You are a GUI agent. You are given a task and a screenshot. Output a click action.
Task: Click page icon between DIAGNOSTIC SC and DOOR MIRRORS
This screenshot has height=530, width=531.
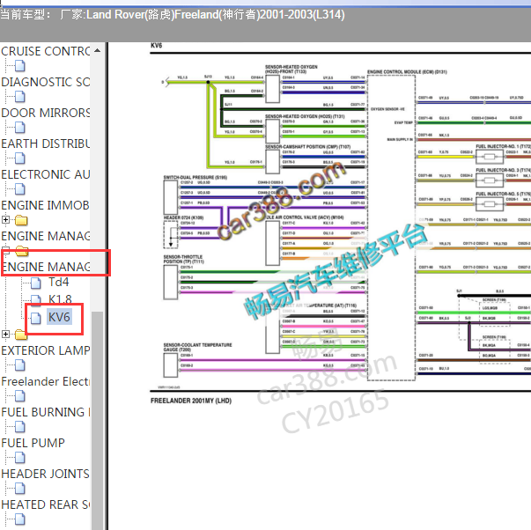click(x=20, y=97)
